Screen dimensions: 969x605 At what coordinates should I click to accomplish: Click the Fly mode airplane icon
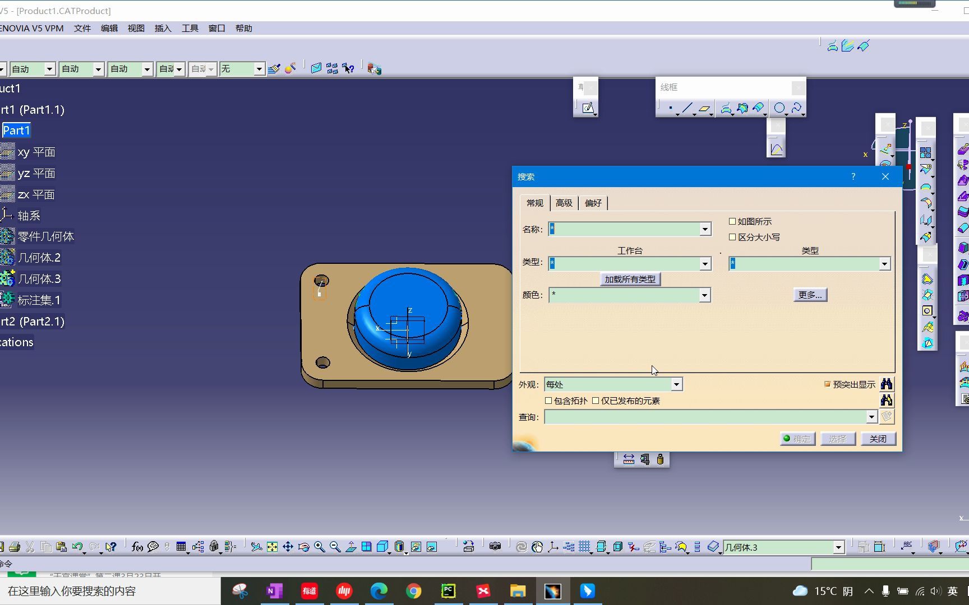click(x=256, y=547)
